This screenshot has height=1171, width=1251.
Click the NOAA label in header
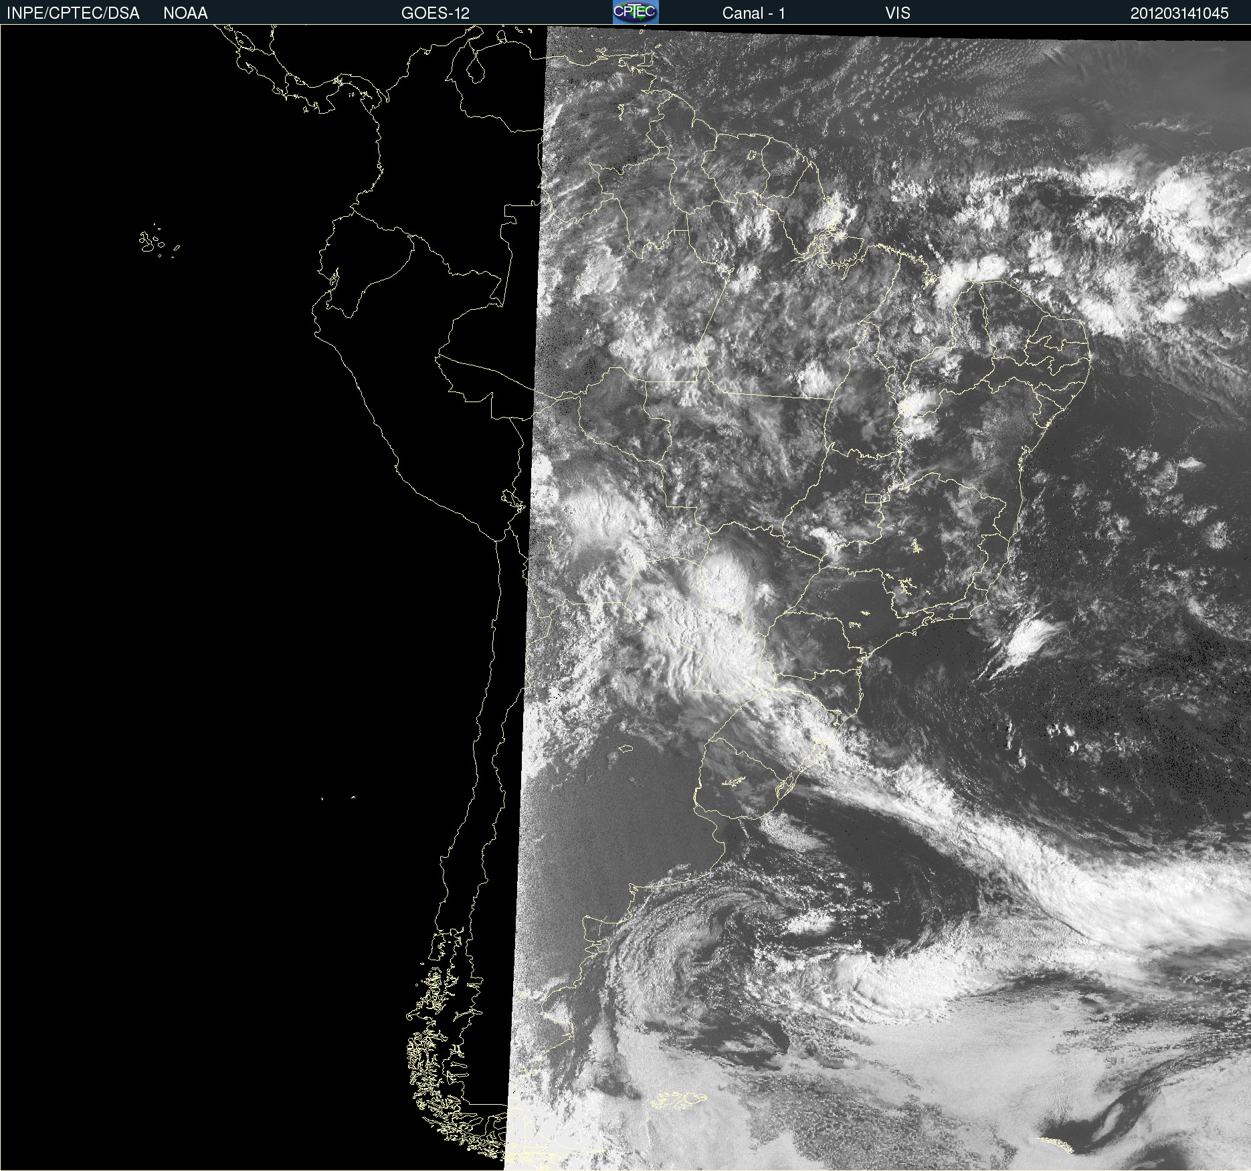185,13
